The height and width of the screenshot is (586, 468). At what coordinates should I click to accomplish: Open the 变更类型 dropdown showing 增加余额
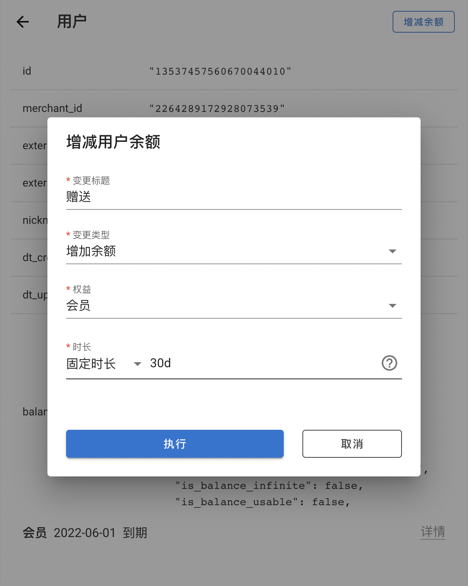pyautogui.click(x=234, y=251)
